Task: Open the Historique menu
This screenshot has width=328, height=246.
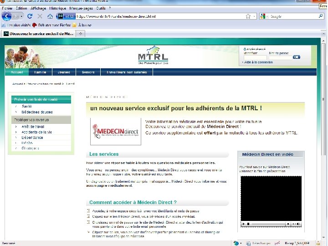Action: coord(58,8)
